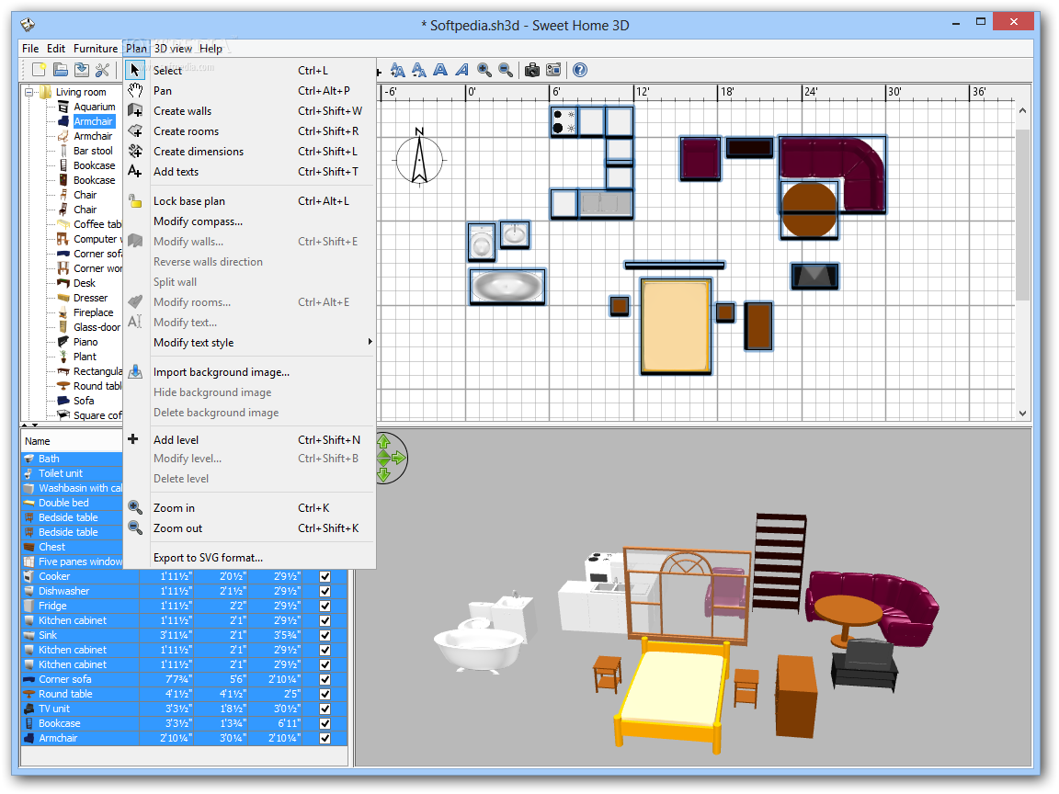Viewport: 1059px width, 794px height.
Task: Toggle visibility checkbox for Fridge row
Action: [325, 607]
